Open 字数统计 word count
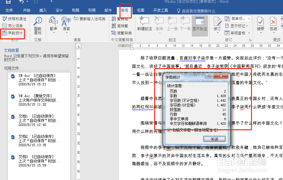This screenshot has width=283, height=180. 13,33
